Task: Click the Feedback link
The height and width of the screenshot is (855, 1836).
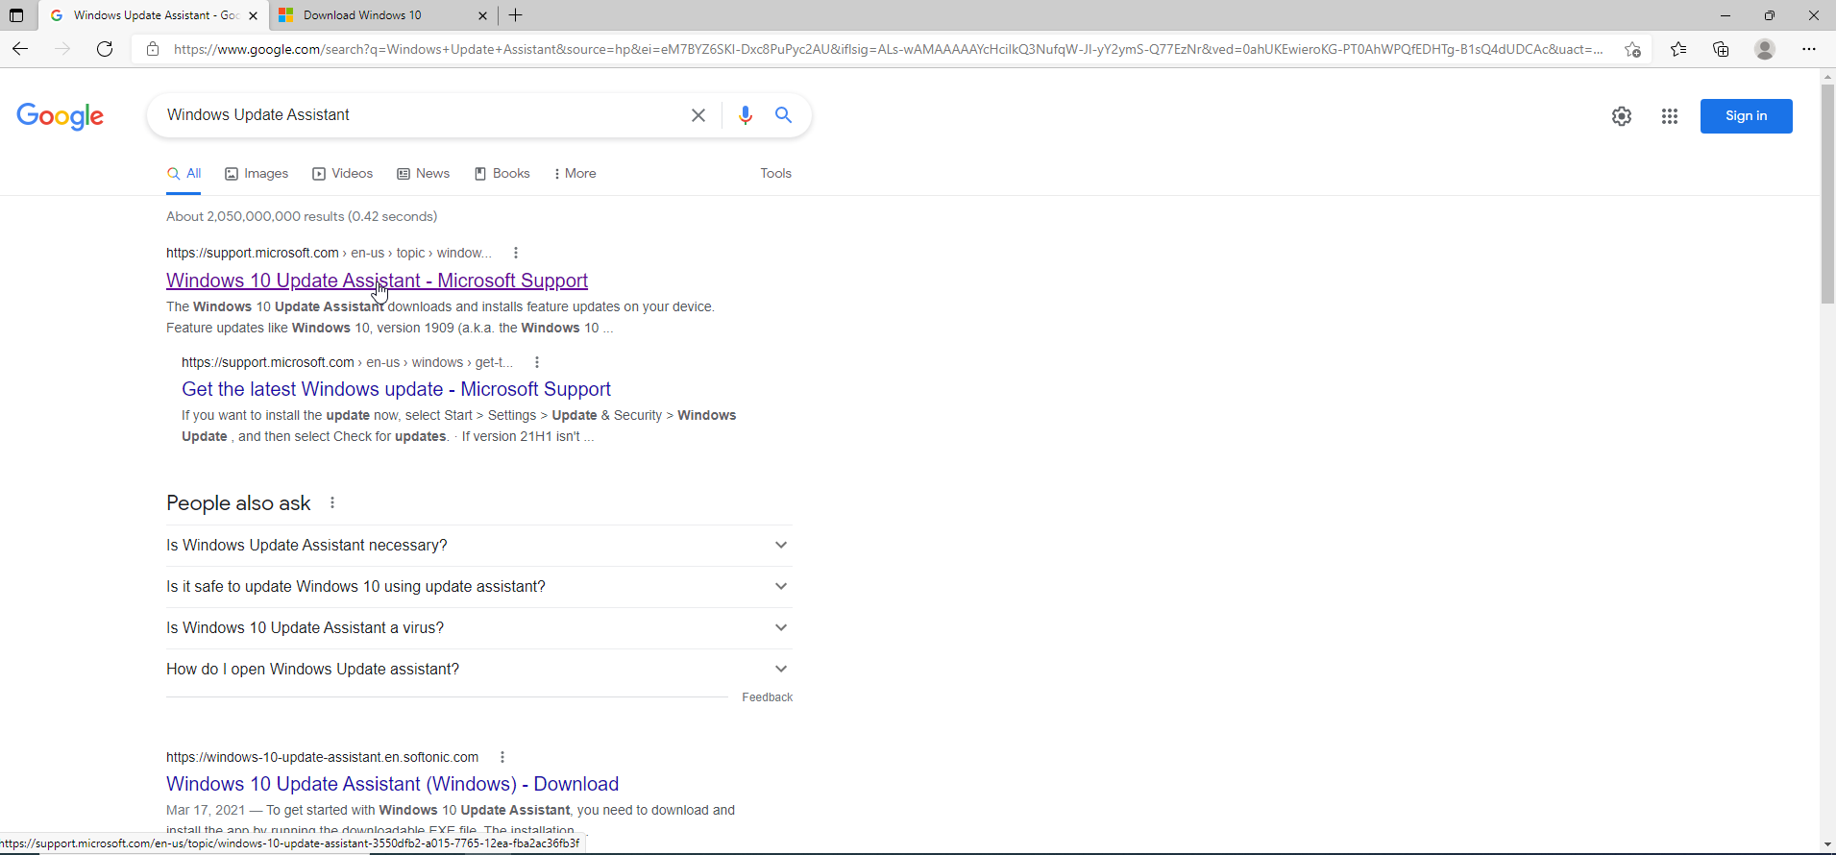Action: [768, 697]
